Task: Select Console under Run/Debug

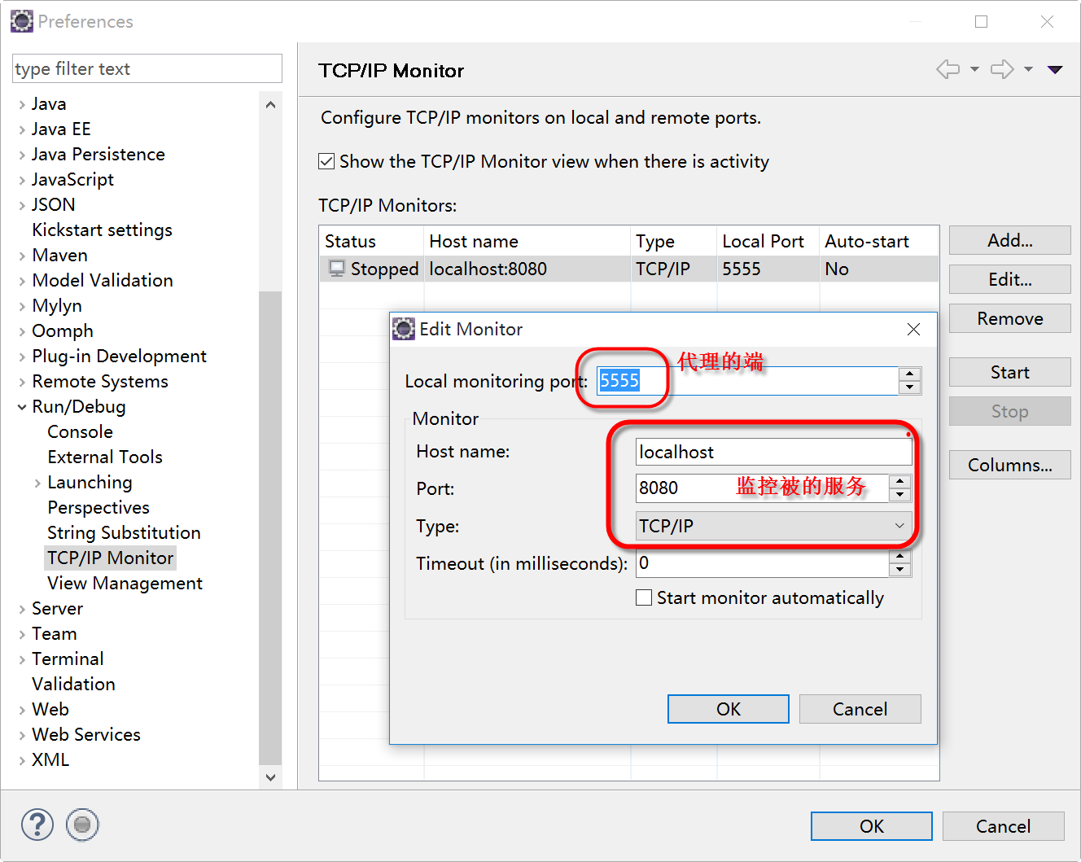Action: pyautogui.click(x=80, y=431)
